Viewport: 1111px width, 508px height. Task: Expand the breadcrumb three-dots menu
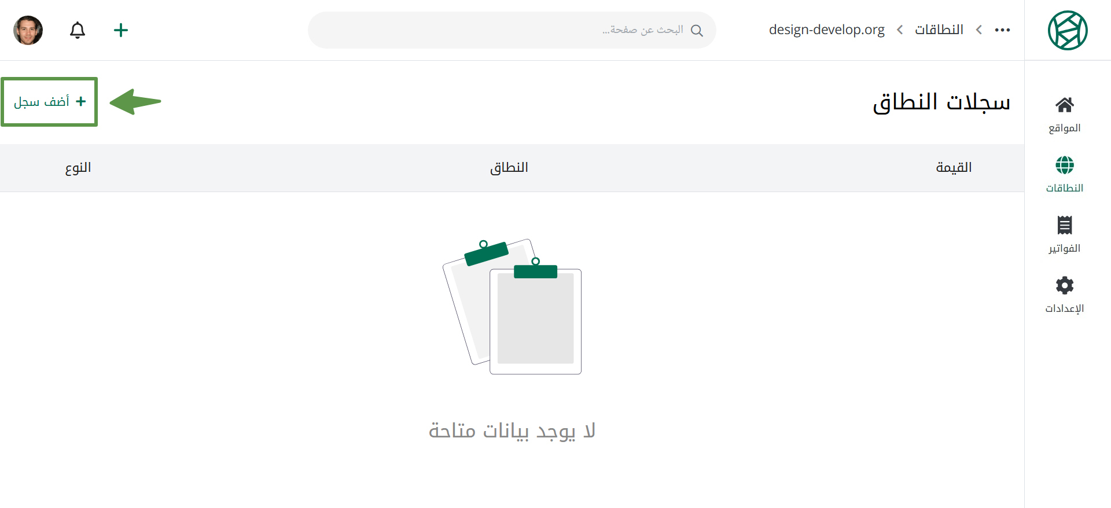coord(1002,30)
